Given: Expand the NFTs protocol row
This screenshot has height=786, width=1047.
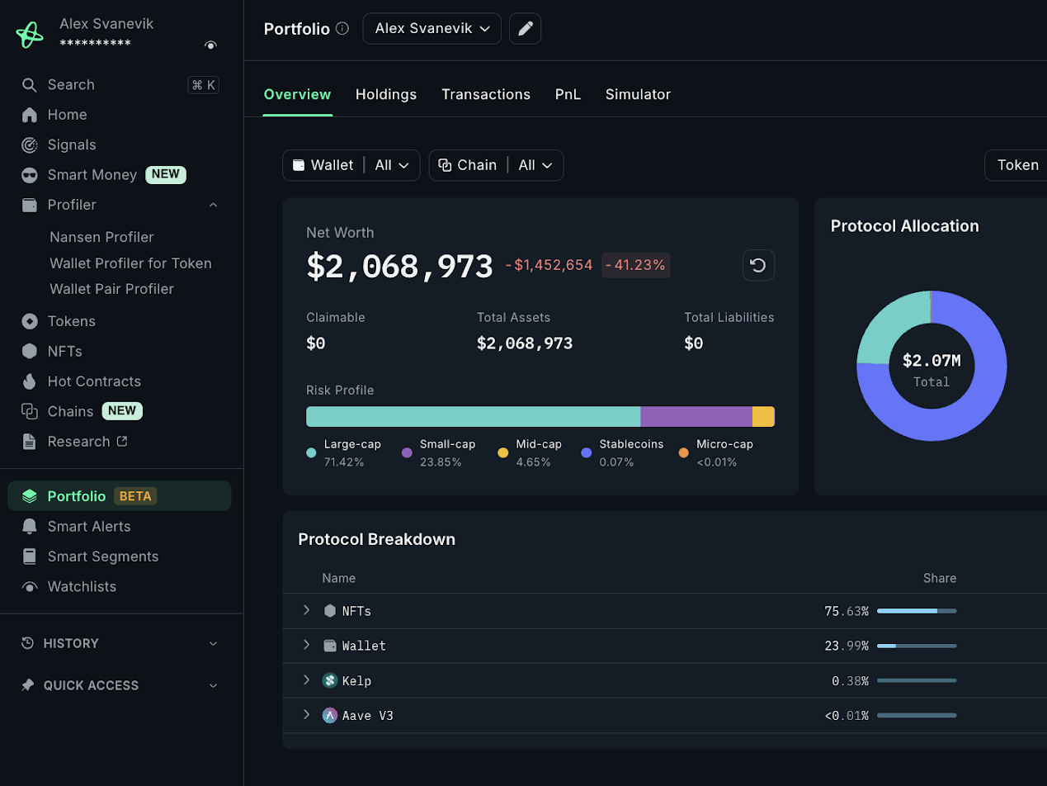Looking at the screenshot, I should 306,610.
